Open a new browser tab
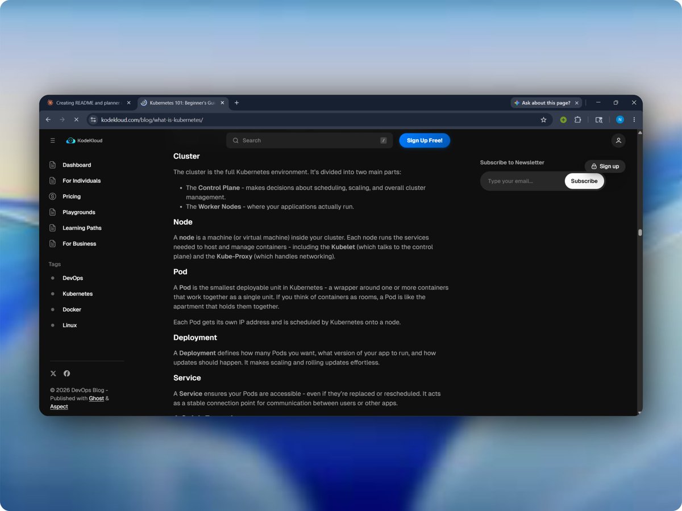The width and height of the screenshot is (682, 511). coord(236,103)
